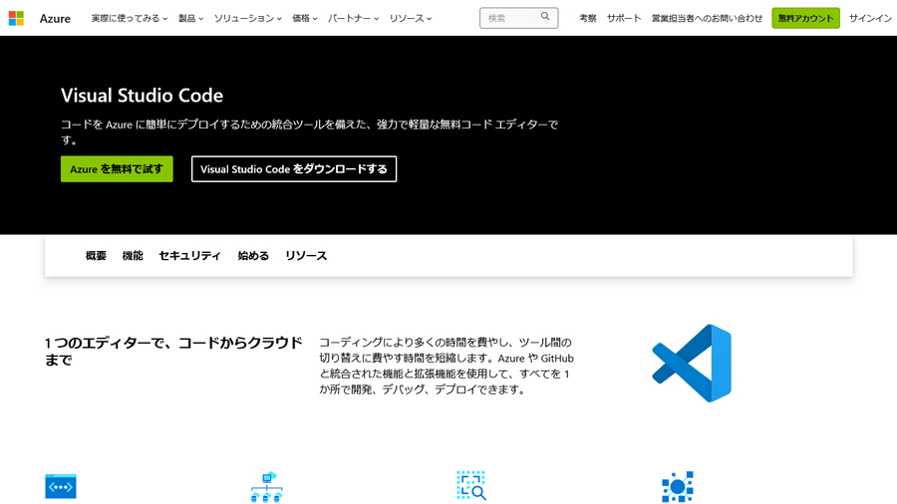Expand the ソリューション dropdown
Screen dimensions: 897x504
(247, 18)
